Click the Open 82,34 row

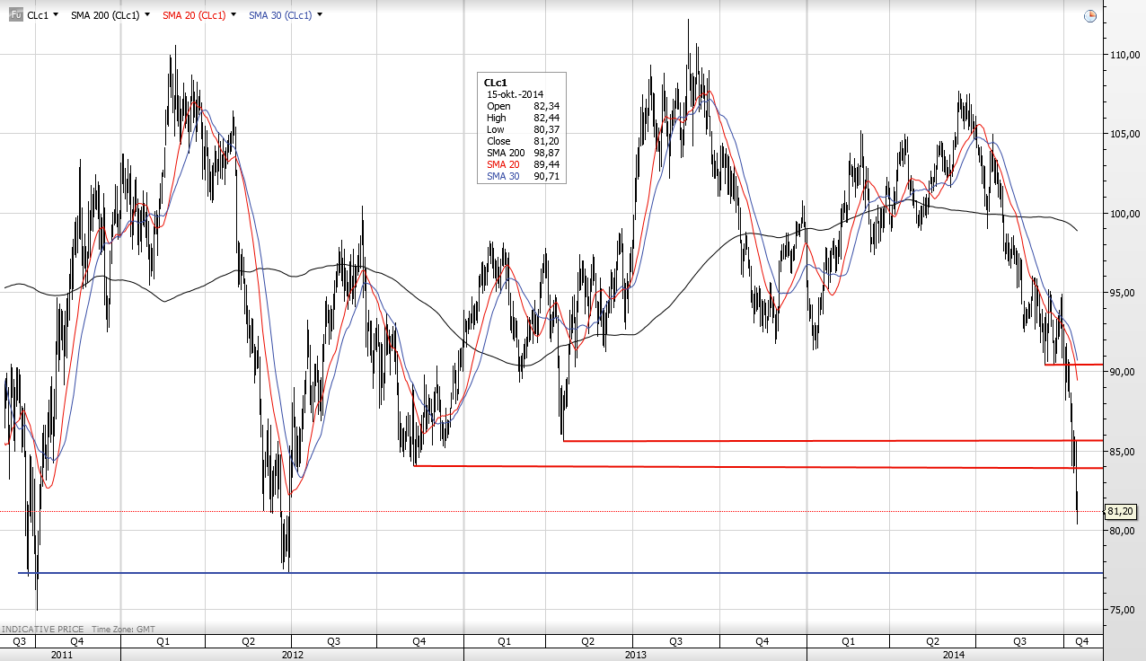[x=523, y=106]
